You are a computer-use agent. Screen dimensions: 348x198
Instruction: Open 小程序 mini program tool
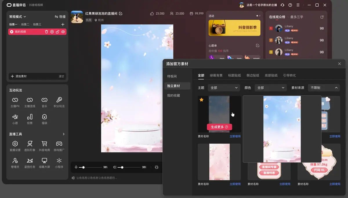pos(59,163)
